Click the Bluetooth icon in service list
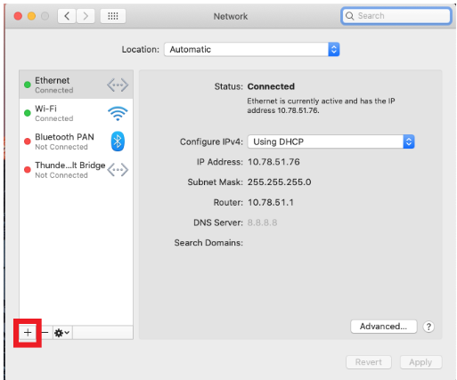This screenshot has height=380, width=457. [x=118, y=141]
